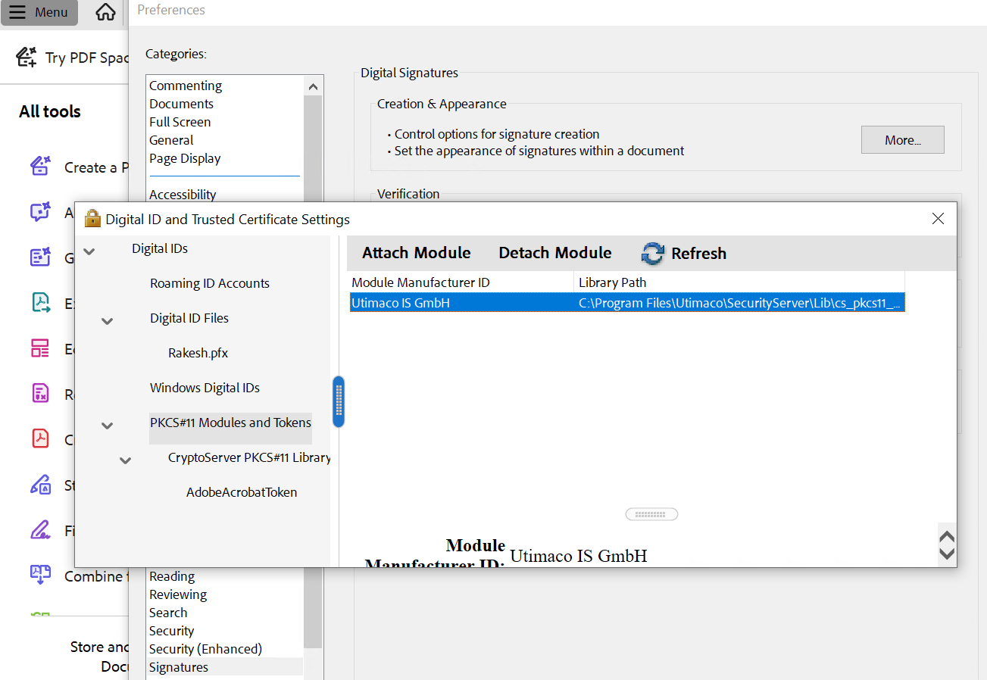987x680 pixels.
Task: Select Search in Preferences categories
Action: 168,613
